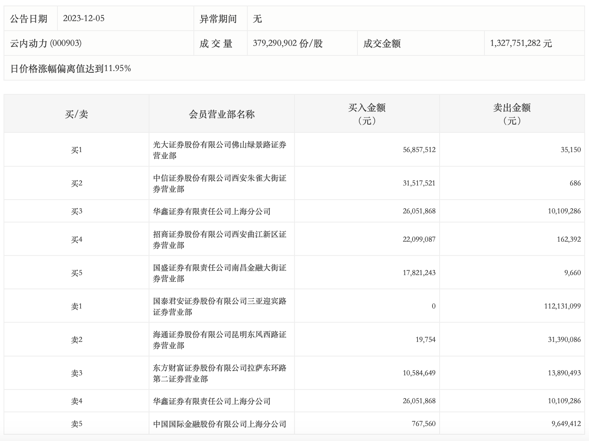Click the 11.95% price deviation description
The width and height of the screenshot is (589, 441).
pos(70,68)
